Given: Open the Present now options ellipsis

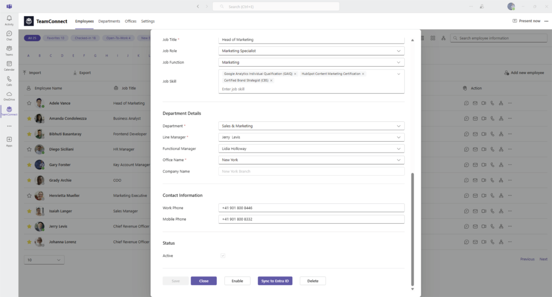Looking at the screenshot, I should (x=546, y=21).
